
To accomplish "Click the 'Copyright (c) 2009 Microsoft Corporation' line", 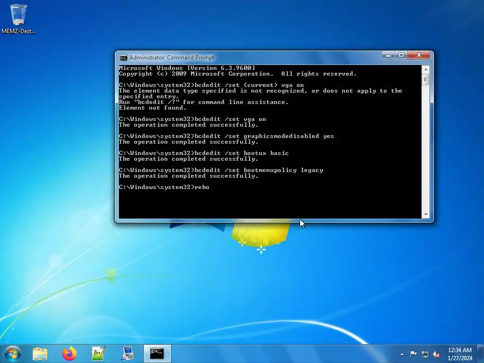I will click(238, 74).
